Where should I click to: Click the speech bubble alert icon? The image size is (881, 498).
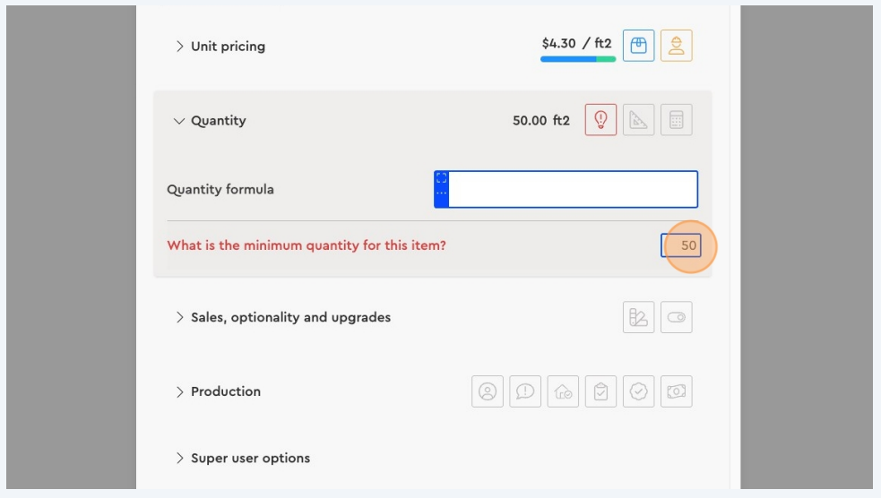click(x=525, y=391)
